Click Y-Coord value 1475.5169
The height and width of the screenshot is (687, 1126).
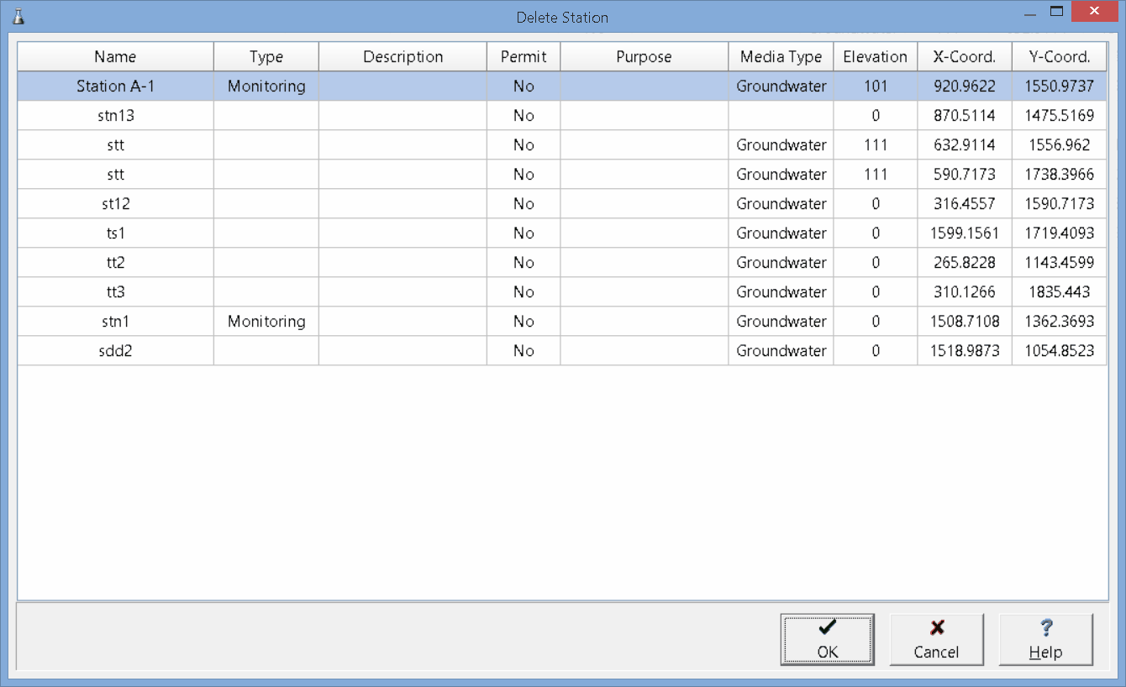click(x=1060, y=116)
